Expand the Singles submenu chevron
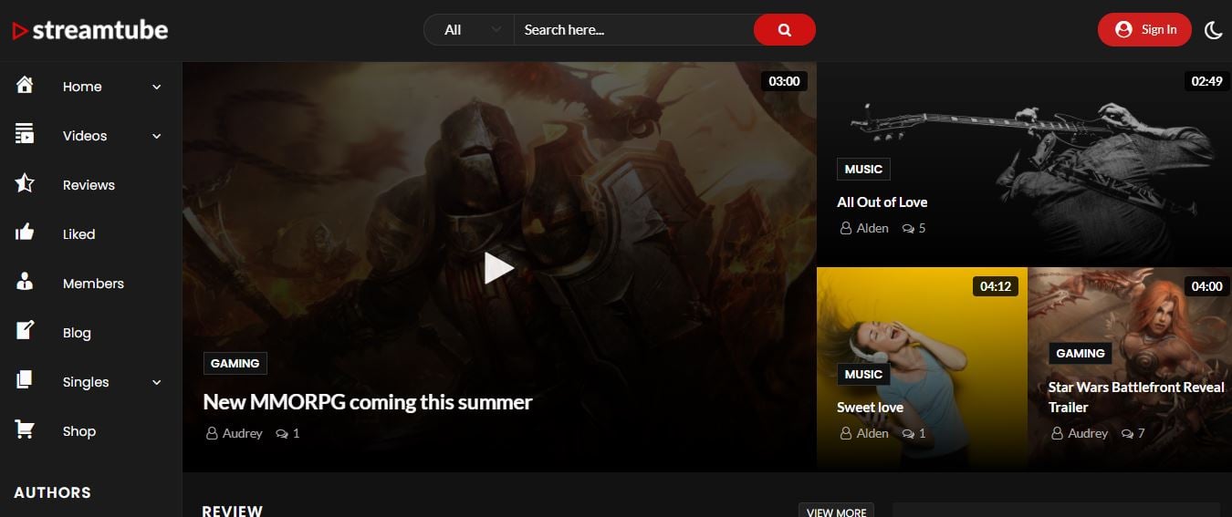 (156, 382)
